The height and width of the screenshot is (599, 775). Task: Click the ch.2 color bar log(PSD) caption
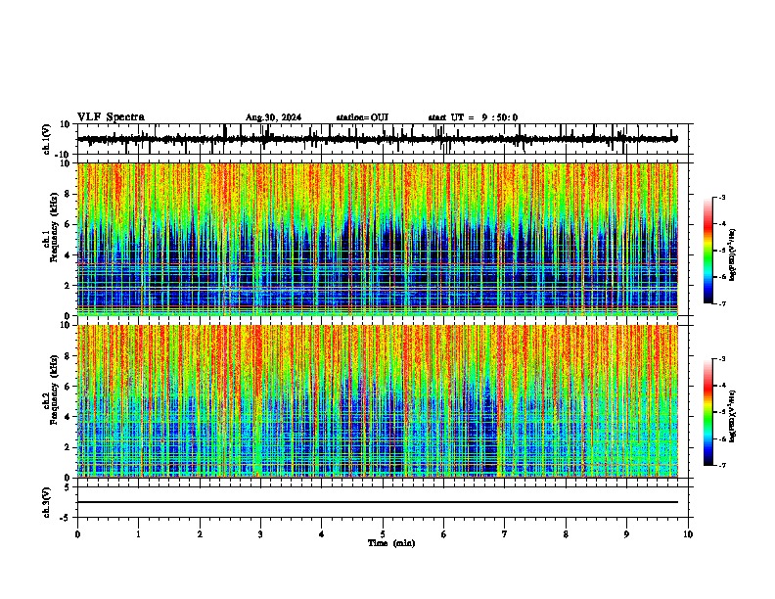(x=733, y=416)
